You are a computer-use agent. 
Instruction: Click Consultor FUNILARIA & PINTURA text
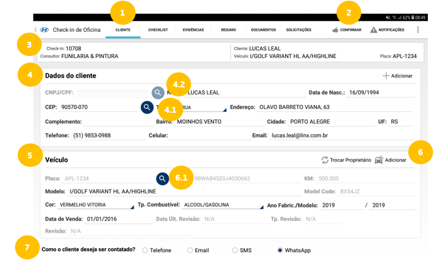point(89,56)
